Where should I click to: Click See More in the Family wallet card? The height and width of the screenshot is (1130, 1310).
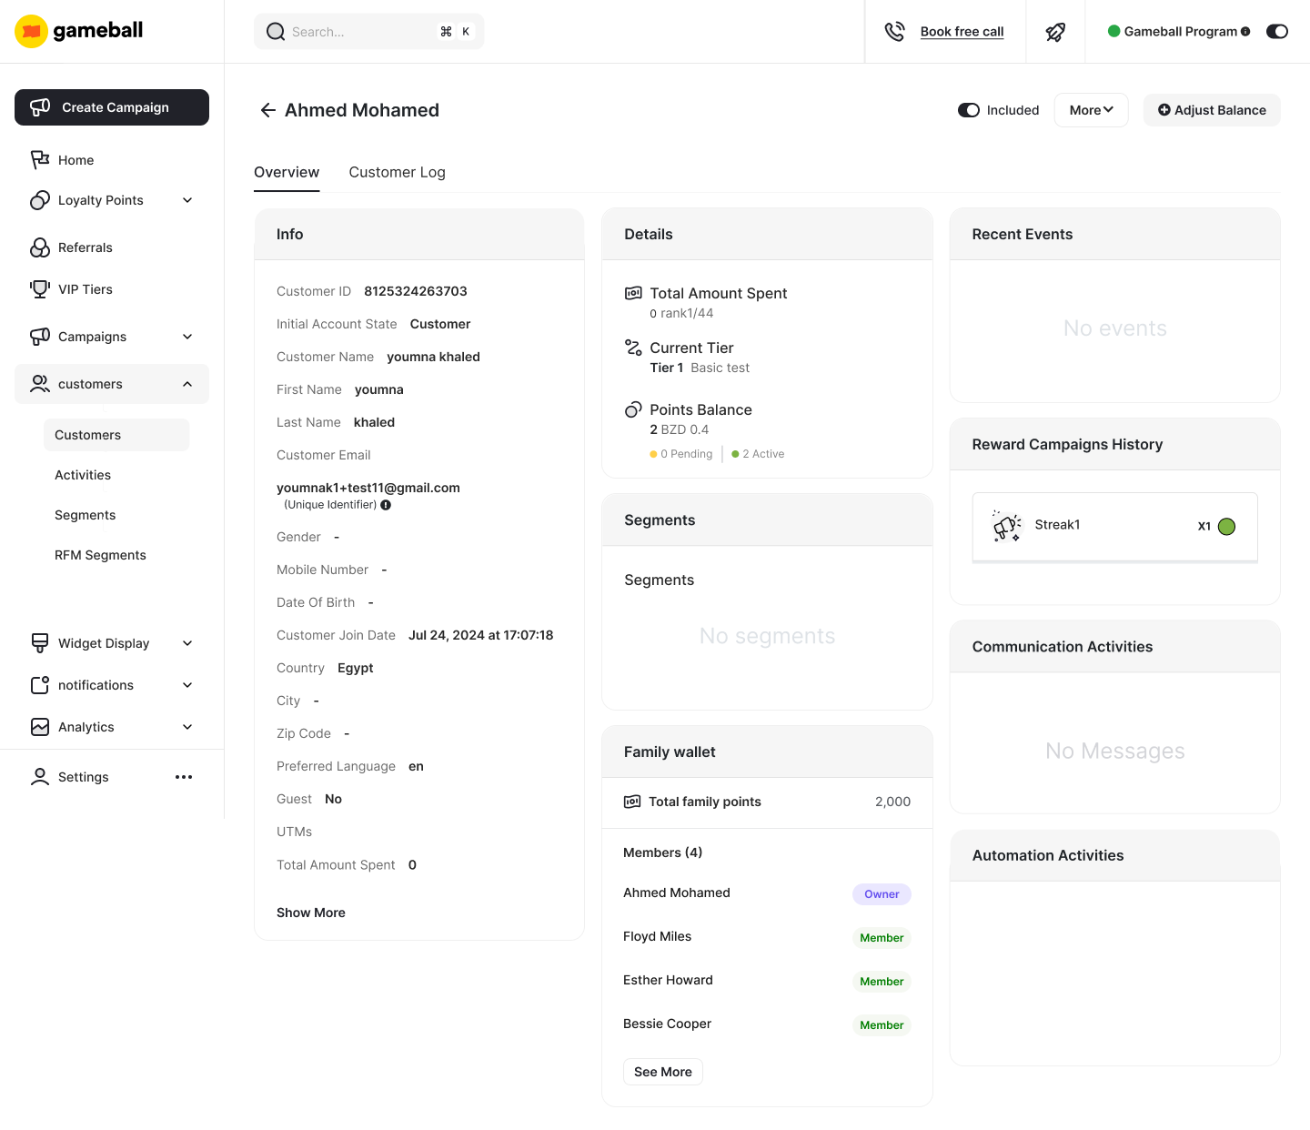[x=662, y=1072]
